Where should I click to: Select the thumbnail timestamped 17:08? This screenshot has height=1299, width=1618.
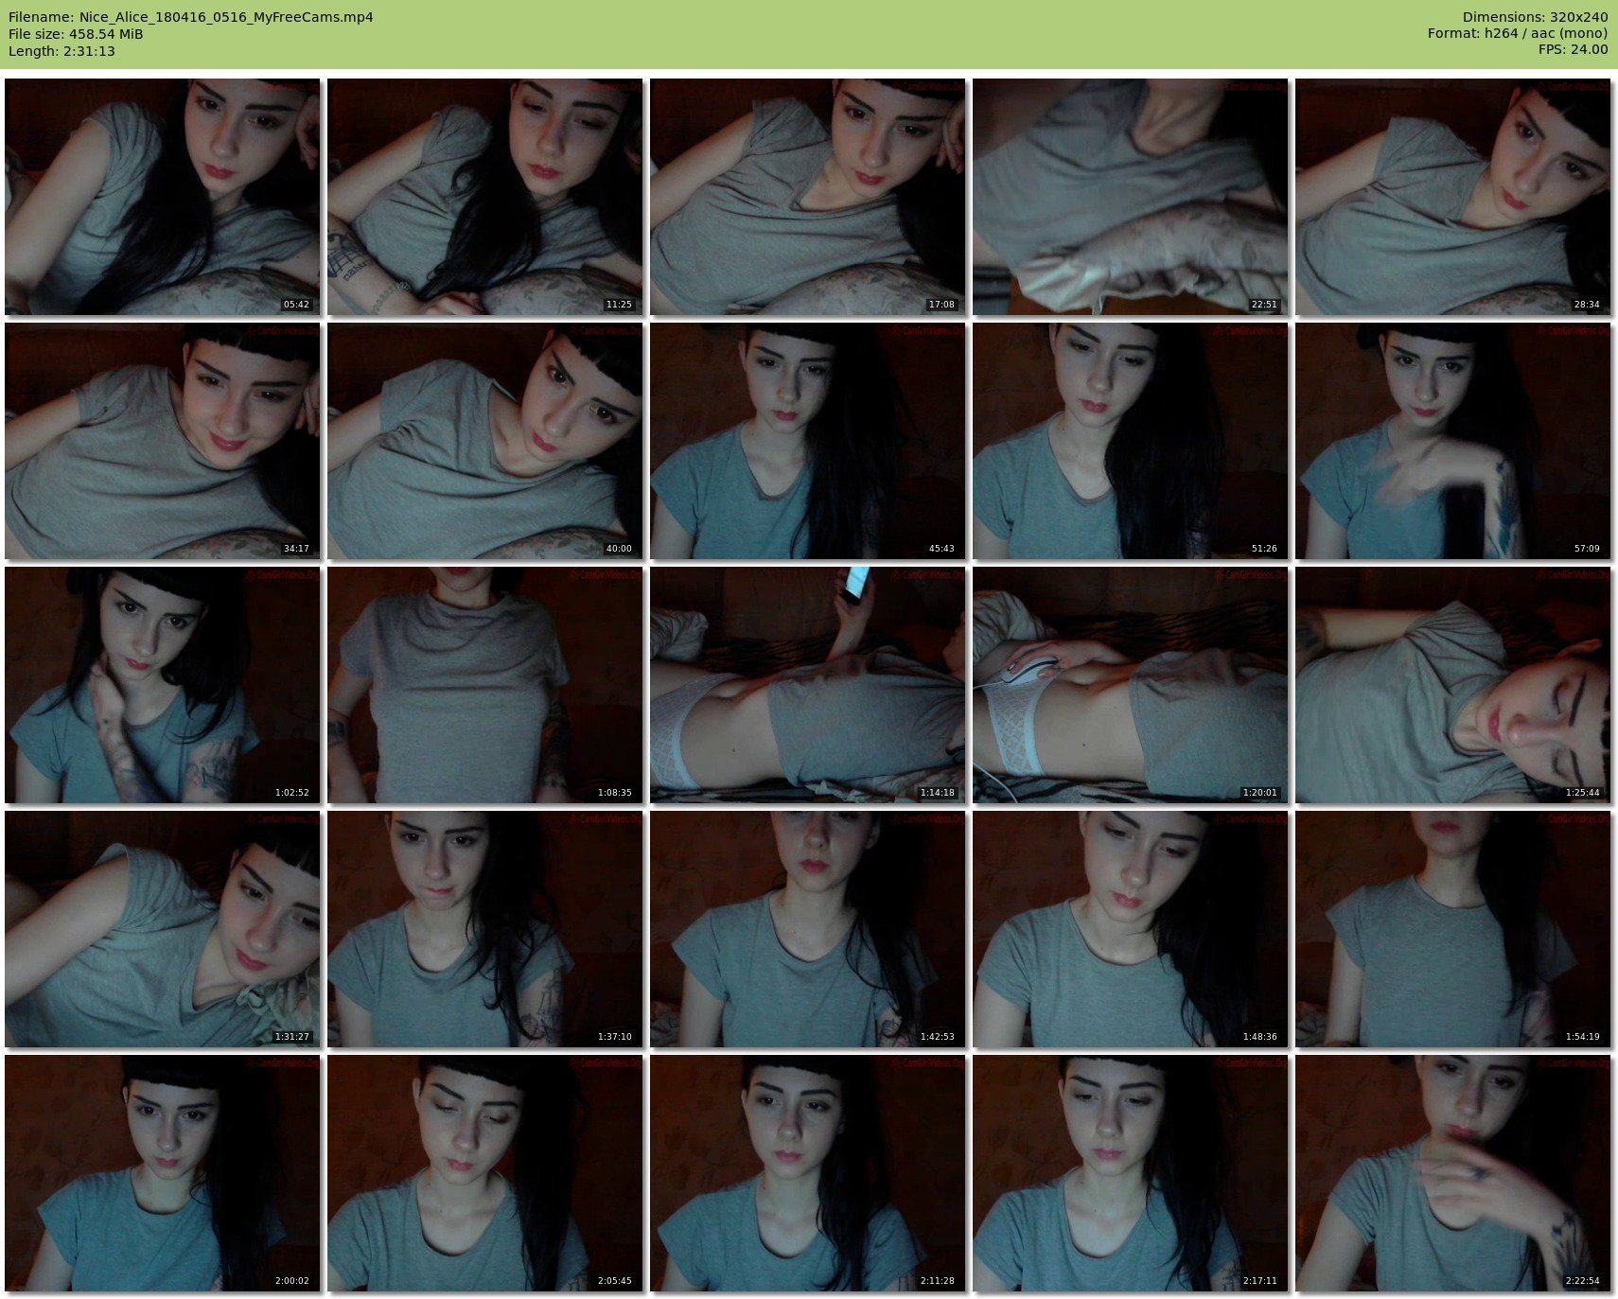tap(808, 197)
